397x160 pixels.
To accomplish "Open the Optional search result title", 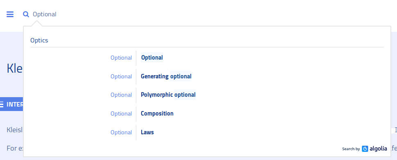I will 152,58.
